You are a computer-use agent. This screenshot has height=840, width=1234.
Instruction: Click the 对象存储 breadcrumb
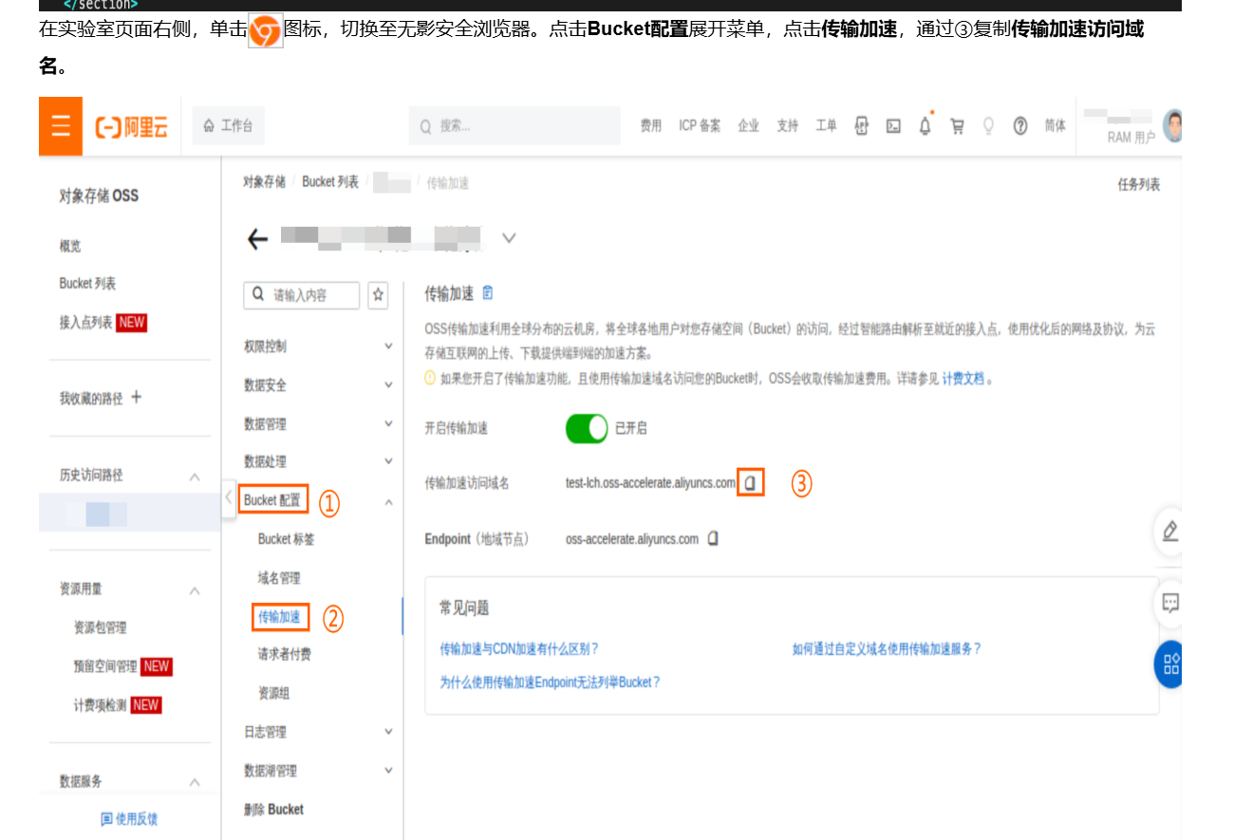264,182
